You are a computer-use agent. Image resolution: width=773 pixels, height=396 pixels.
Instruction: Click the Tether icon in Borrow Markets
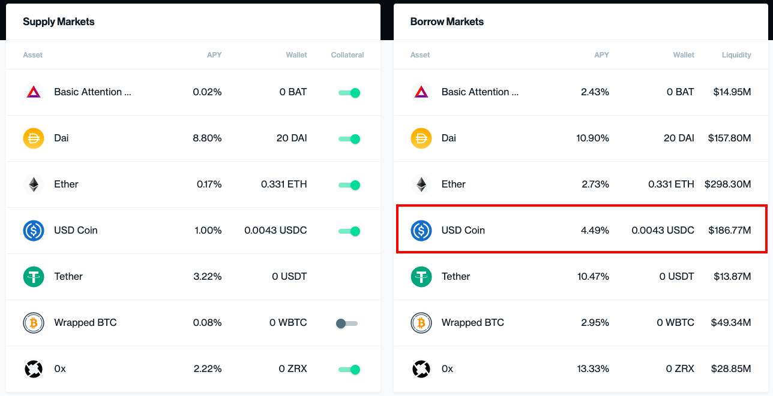tap(421, 277)
